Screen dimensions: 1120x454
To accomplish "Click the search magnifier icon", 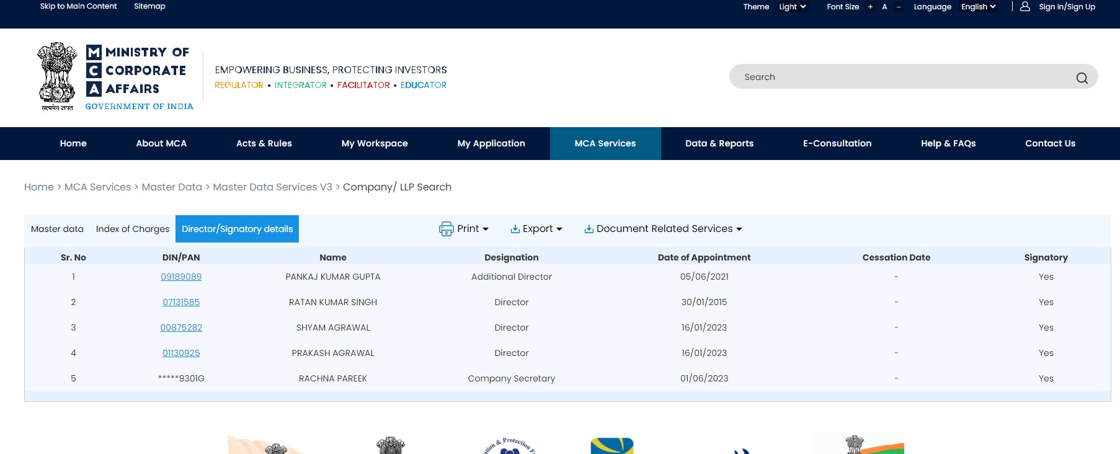I will click(x=1082, y=78).
